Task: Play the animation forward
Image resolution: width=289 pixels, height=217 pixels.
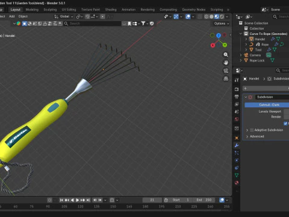Action: pyautogui.click(x=77, y=200)
